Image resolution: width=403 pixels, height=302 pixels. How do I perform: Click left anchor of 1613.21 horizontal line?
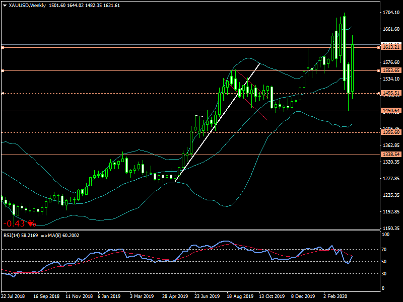(3, 47)
